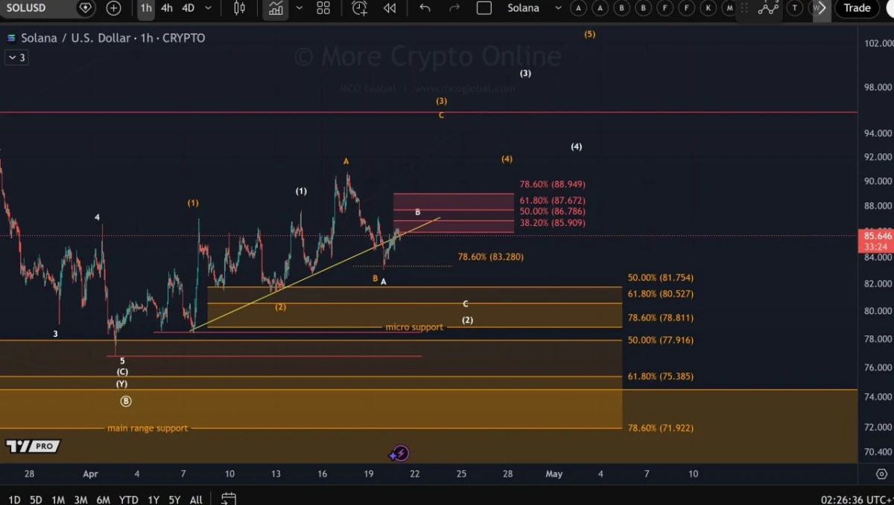Undo the last chart action
894x505 pixels.
pos(425,8)
